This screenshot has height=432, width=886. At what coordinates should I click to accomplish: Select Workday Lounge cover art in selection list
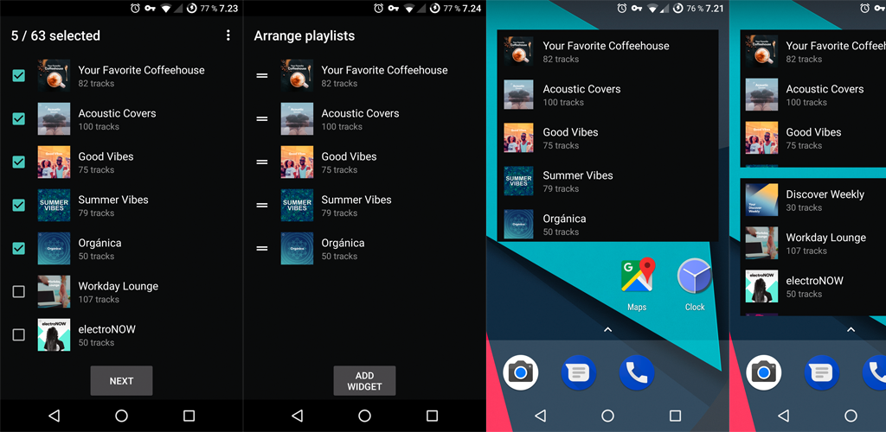(55, 291)
